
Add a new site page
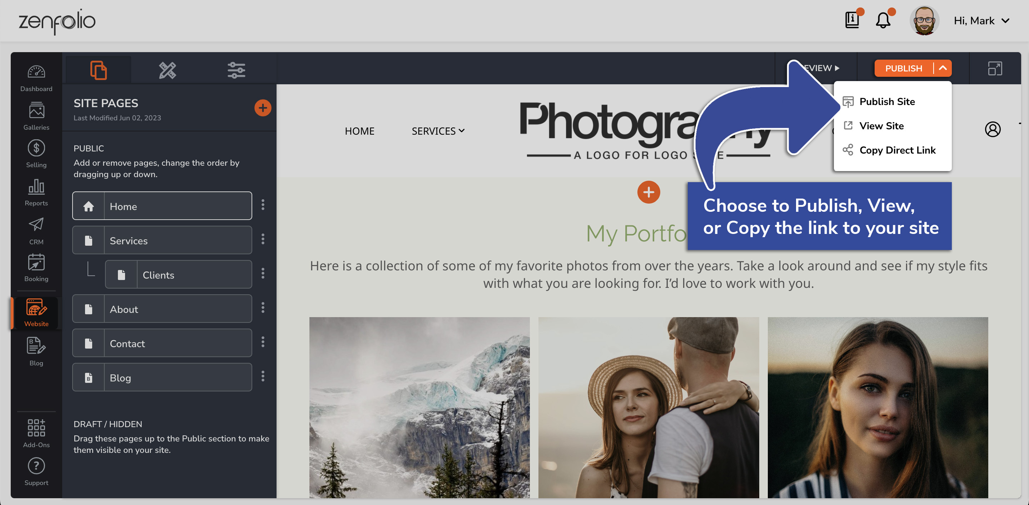click(x=263, y=108)
